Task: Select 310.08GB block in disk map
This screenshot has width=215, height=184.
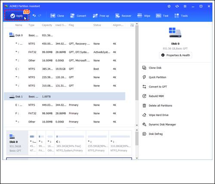Action: (120, 143)
